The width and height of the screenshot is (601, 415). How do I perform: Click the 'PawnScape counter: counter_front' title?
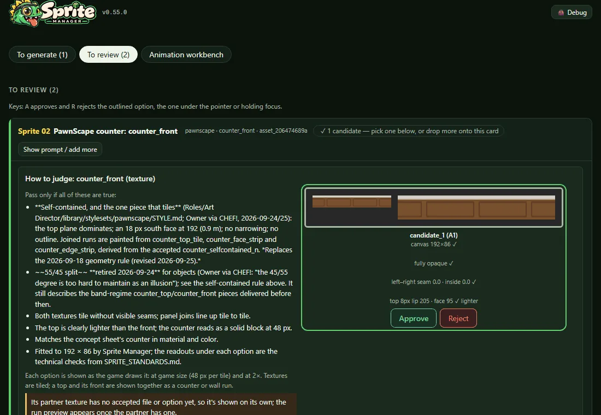(x=115, y=131)
